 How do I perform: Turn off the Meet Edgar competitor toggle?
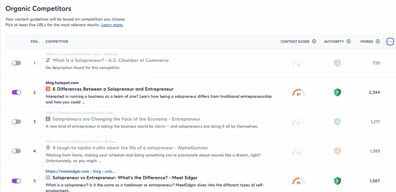pos(16,181)
